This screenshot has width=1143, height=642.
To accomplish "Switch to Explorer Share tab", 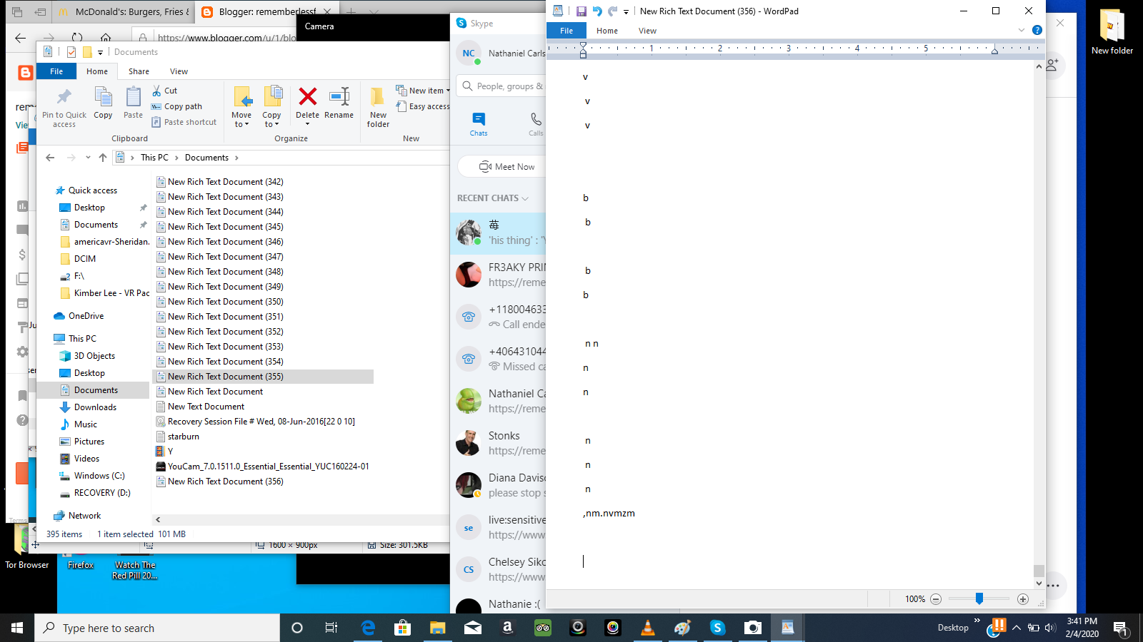I will [139, 71].
